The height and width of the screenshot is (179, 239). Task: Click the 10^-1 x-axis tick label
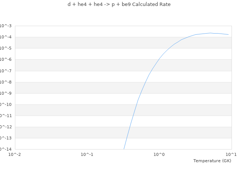(x=87, y=154)
